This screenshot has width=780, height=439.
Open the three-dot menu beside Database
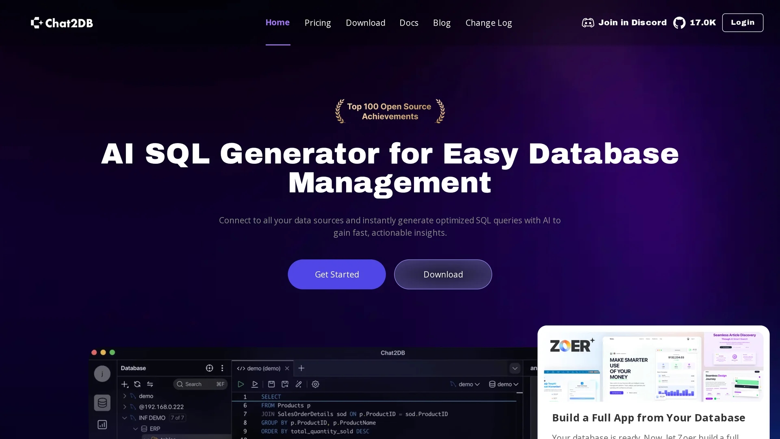point(222,368)
